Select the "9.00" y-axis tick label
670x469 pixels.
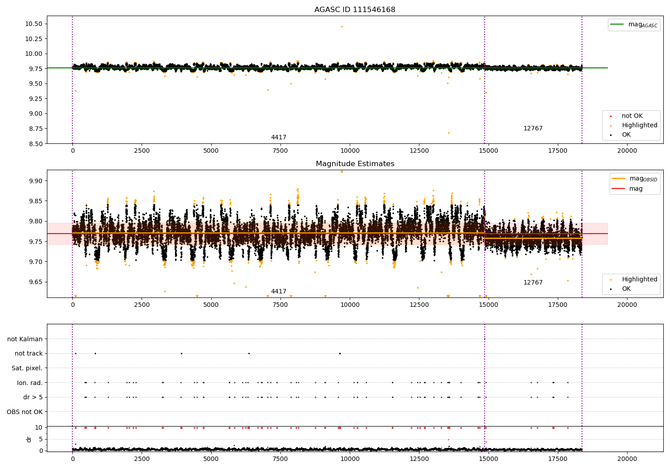(x=36, y=113)
